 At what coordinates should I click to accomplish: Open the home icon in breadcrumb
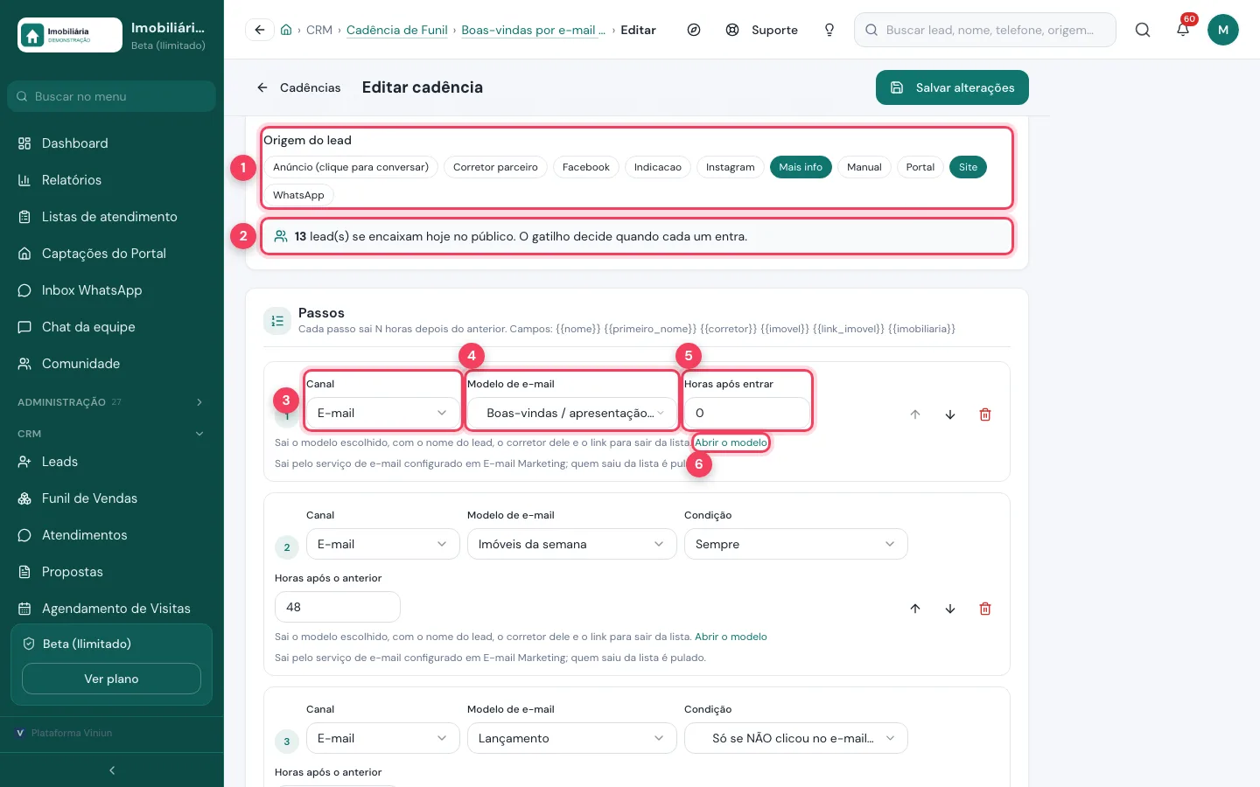pyautogui.click(x=286, y=30)
